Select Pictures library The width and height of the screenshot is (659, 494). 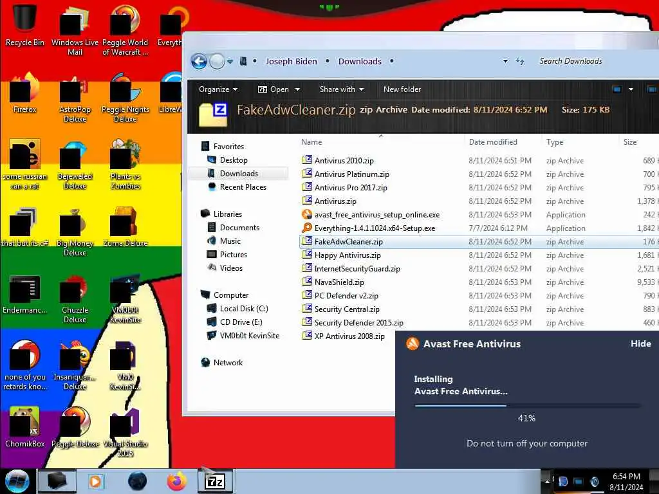point(233,255)
